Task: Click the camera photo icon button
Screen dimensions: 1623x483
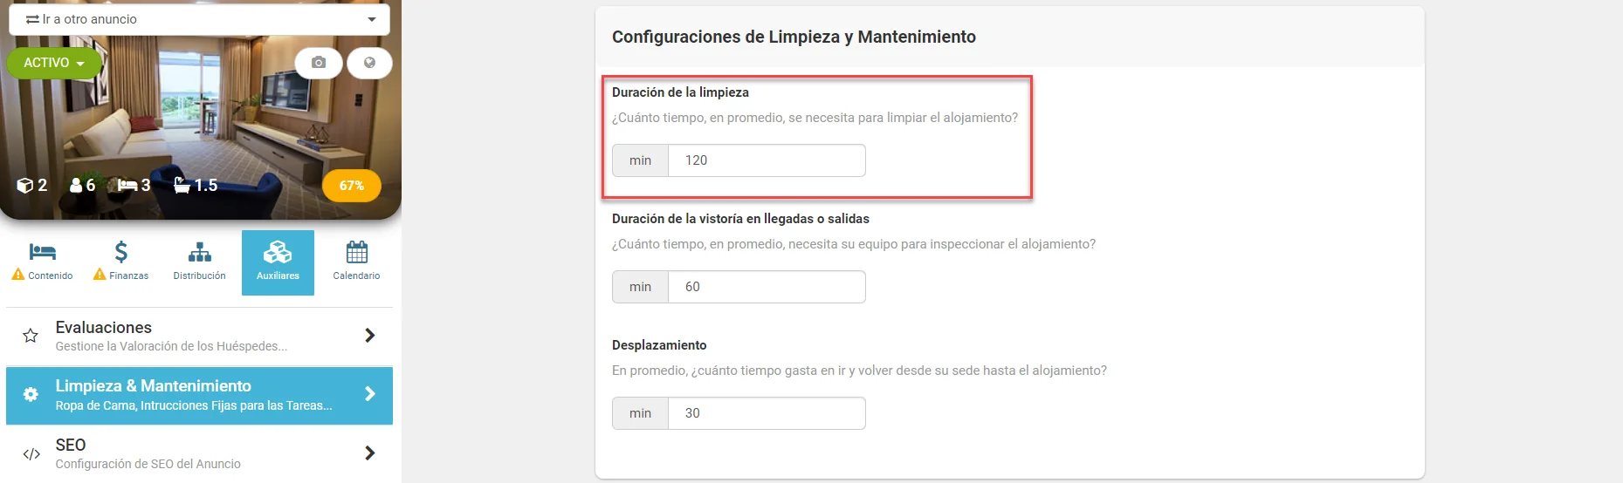Action: tap(319, 63)
